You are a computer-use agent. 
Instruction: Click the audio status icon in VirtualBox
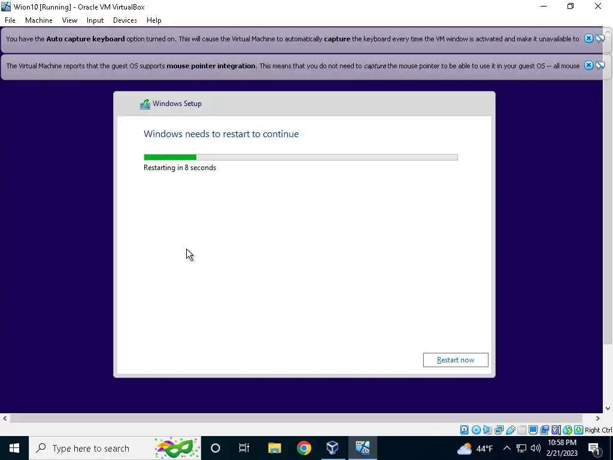tap(487, 430)
